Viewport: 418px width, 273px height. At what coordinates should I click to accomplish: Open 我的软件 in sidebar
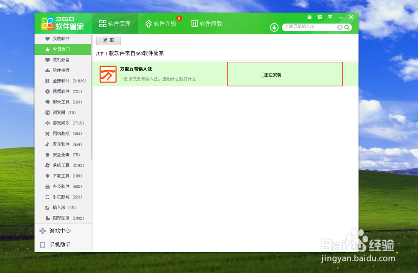click(x=63, y=39)
